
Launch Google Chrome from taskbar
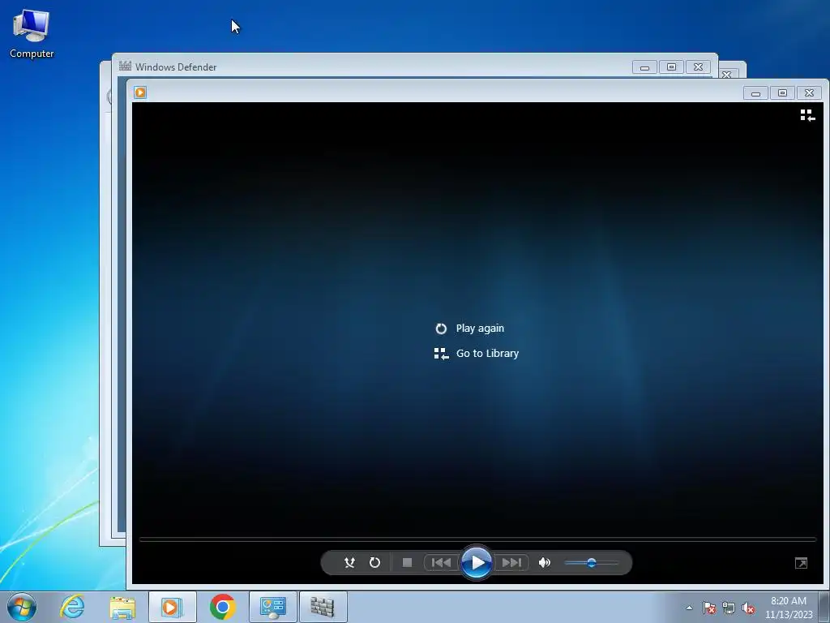click(x=223, y=607)
